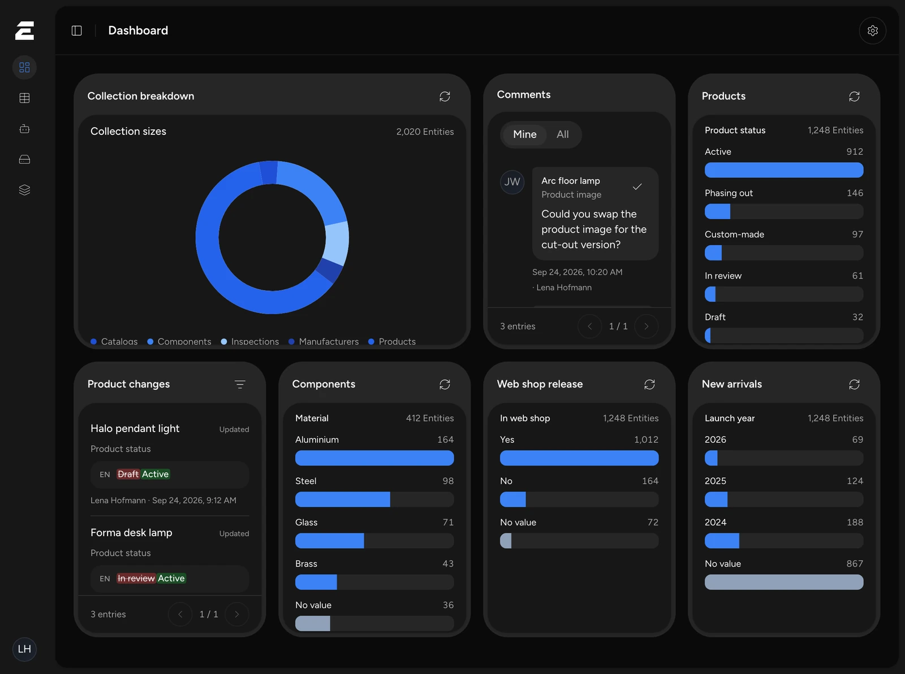Click the 2024 launch year bar
This screenshot has height=674, width=905.
pyautogui.click(x=784, y=541)
